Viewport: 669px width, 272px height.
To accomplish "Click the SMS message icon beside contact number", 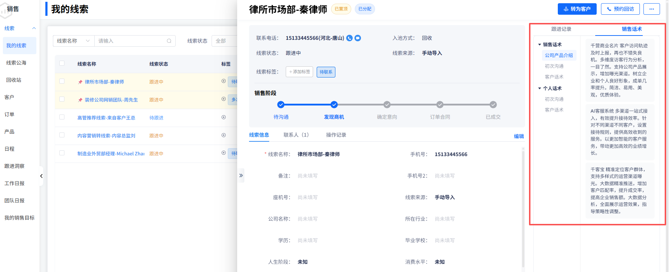I will 358,38.
